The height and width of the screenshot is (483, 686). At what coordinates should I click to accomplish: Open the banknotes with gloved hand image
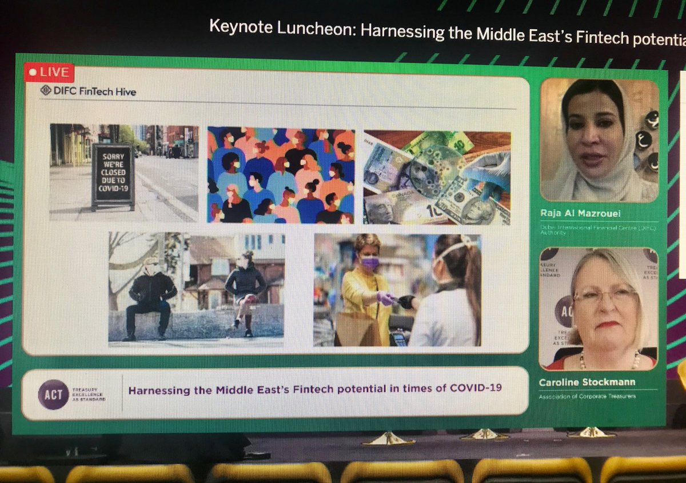tap(437, 178)
